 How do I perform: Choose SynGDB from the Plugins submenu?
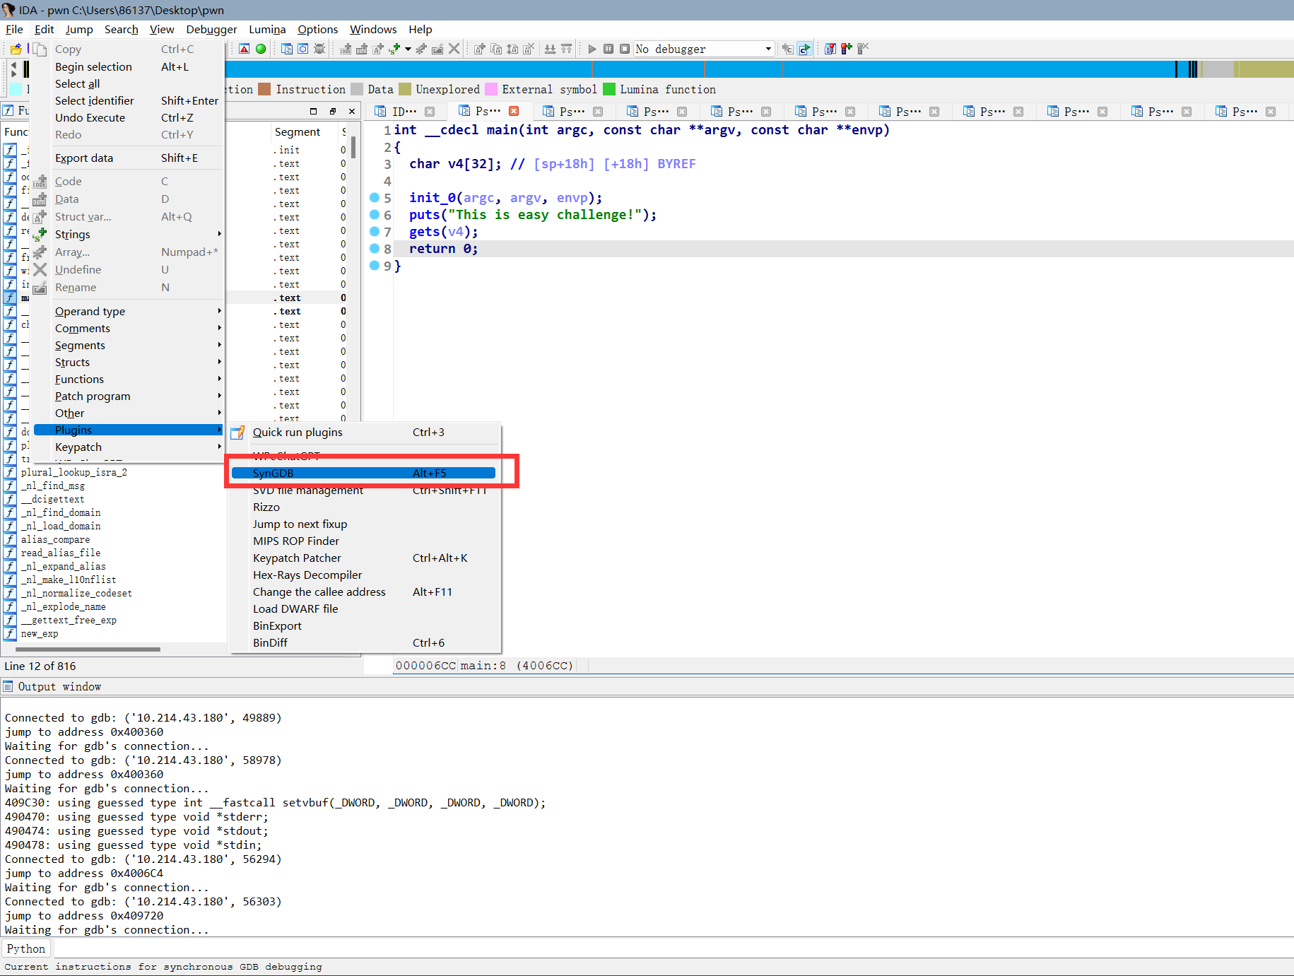pyautogui.click(x=363, y=474)
